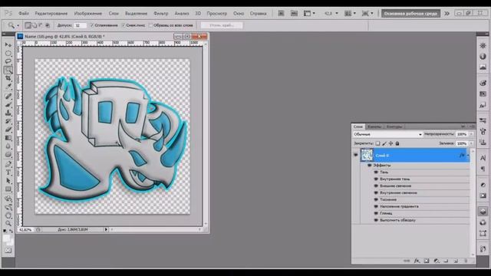Image resolution: width=491 pixels, height=276 pixels.
Task: Open Screen Mode dropdown
Action: click(x=367, y=13)
